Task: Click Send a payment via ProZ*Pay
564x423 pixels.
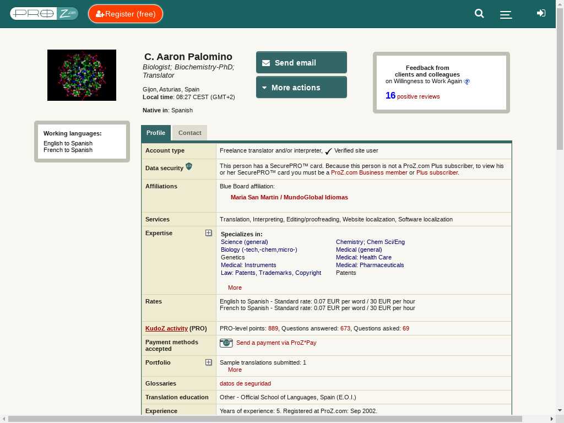Action: [x=276, y=343]
